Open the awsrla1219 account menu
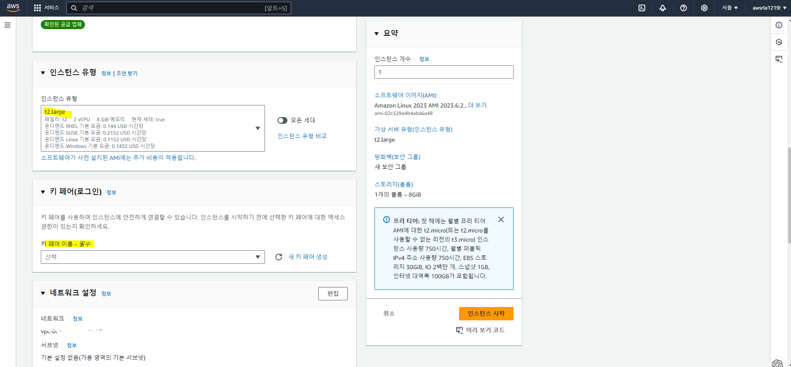791x367 pixels. point(769,8)
